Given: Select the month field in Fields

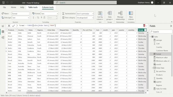Looking at the screenshot, I should click(x=158, y=64).
